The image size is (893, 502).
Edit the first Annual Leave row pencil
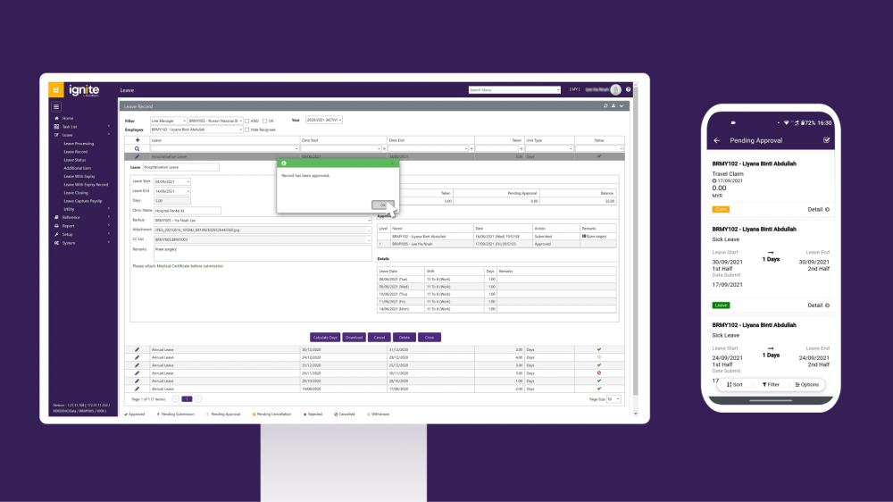tap(137, 349)
